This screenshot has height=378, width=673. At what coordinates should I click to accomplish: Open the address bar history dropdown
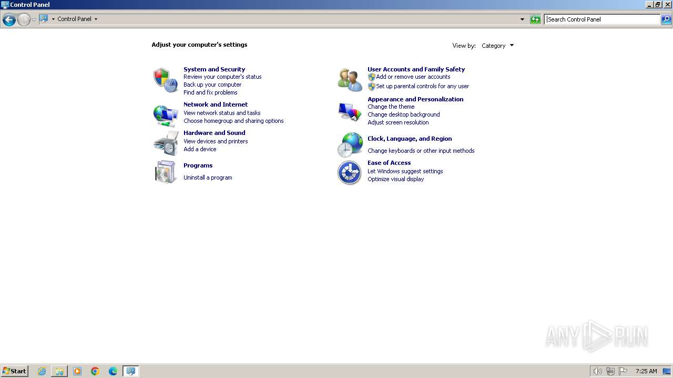[x=522, y=19]
